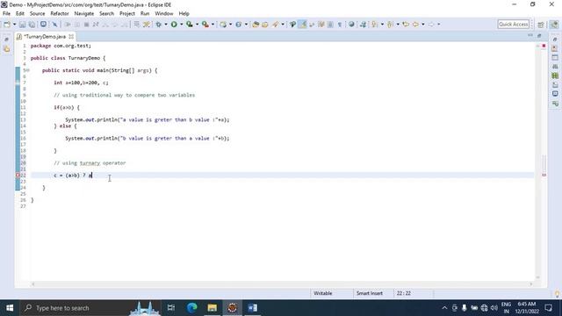Click the Save All icon

[32, 25]
